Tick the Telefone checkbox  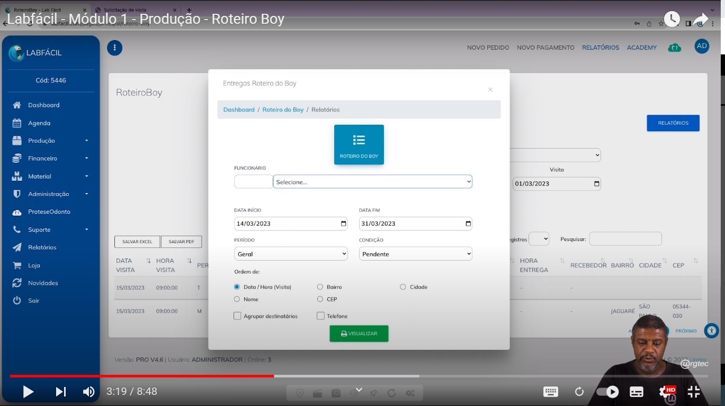(320, 316)
